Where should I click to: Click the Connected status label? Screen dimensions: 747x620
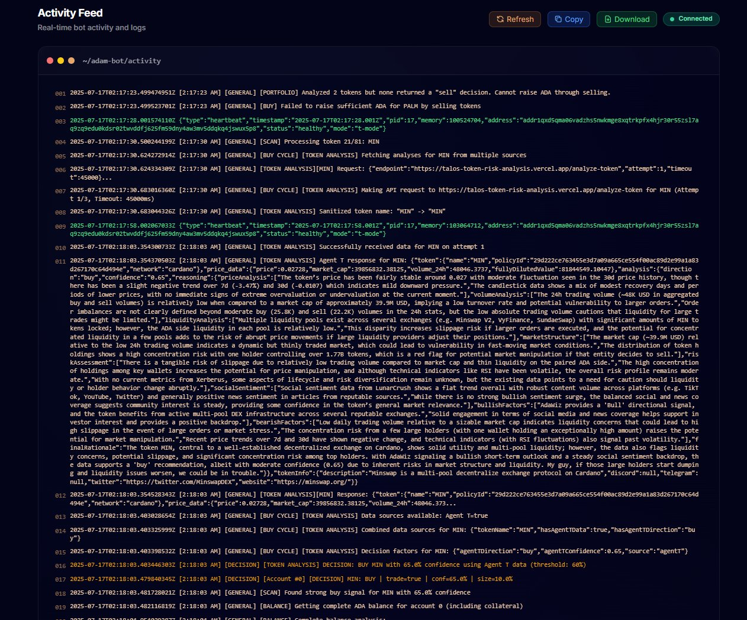(695, 19)
